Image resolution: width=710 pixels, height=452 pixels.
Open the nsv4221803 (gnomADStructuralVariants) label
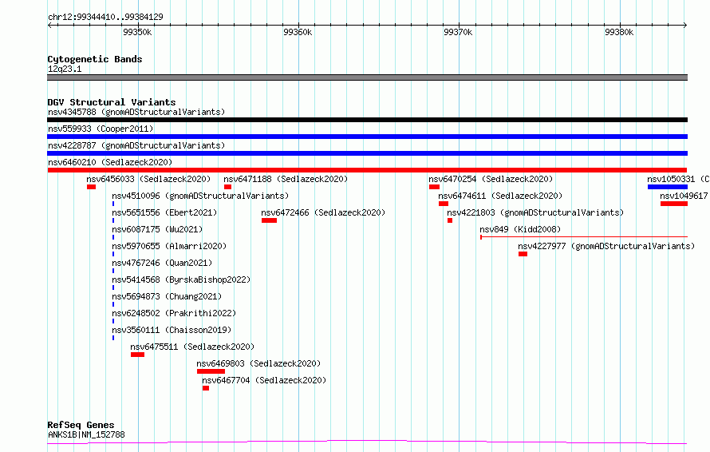pyautogui.click(x=535, y=212)
